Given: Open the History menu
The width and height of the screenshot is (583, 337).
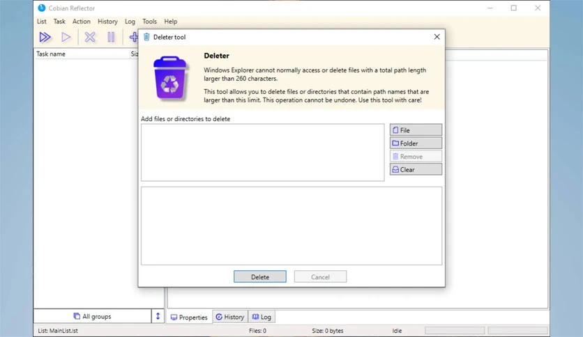Looking at the screenshot, I should [107, 22].
